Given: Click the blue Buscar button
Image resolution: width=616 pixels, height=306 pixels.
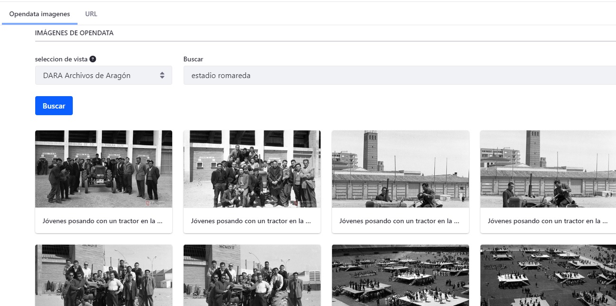Looking at the screenshot, I should pyautogui.click(x=54, y=106).
